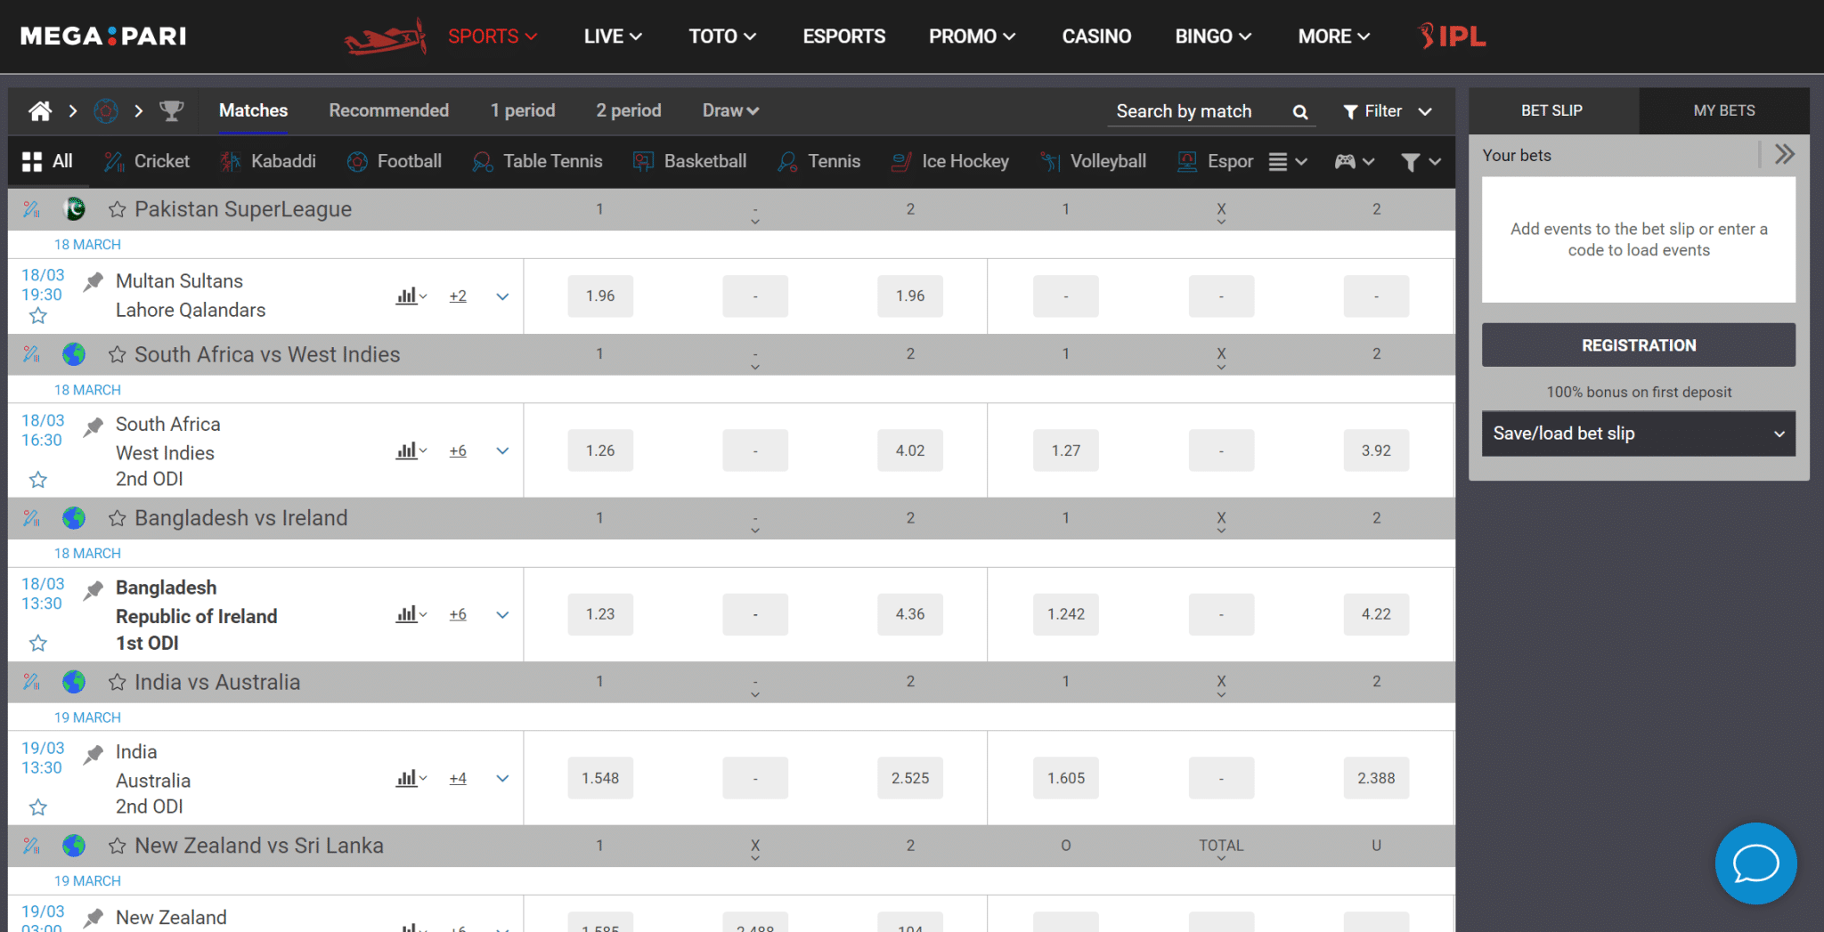The image size is (1824, 932).
Task: Open the BINGO menu
Action: (x=1213, y=36)
